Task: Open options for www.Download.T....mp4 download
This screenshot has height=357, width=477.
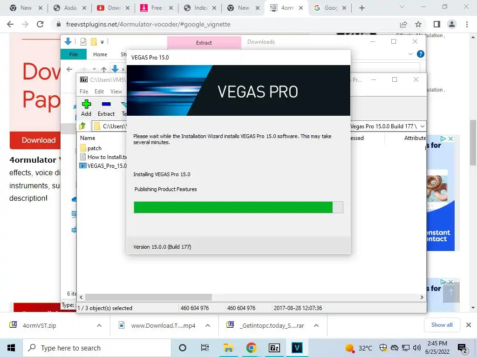Action: pyautogui.click(x=208, y=325)
